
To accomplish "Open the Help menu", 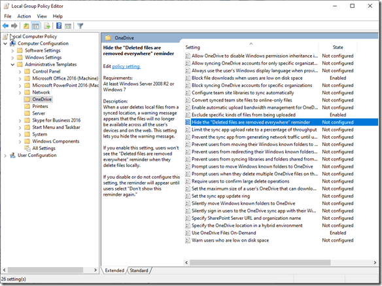I will [58, 16].
